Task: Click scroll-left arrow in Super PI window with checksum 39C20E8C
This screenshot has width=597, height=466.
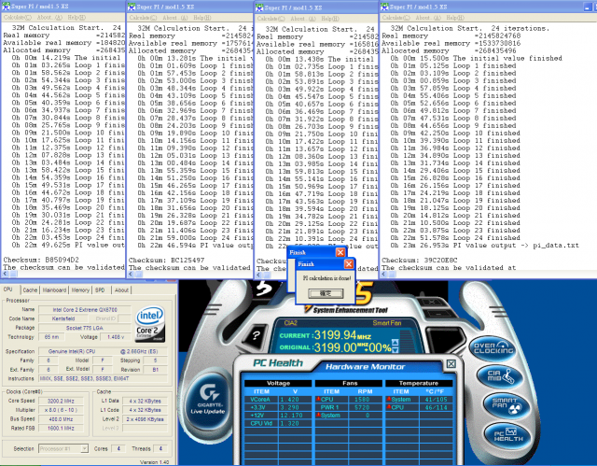Action: pos(384,274)
